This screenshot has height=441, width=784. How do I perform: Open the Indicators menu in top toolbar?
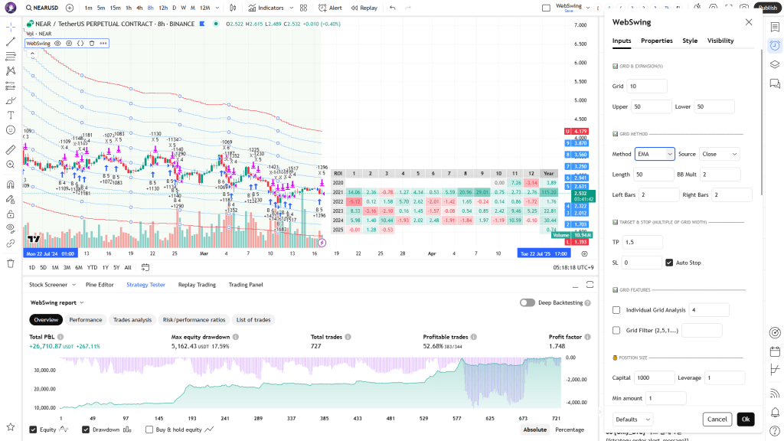pyautogui.click(x=266, y=8)
